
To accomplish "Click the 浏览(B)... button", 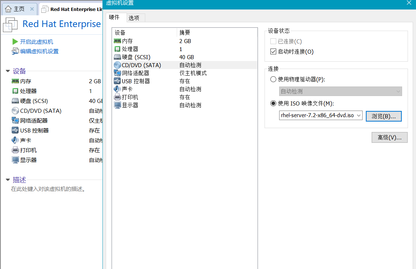I will pyautogui.click(x=384, y=116).
